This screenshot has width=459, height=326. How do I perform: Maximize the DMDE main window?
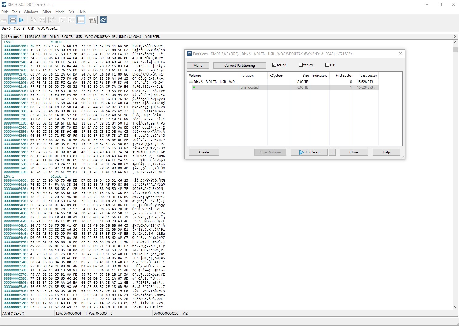[x=440, y=4]
